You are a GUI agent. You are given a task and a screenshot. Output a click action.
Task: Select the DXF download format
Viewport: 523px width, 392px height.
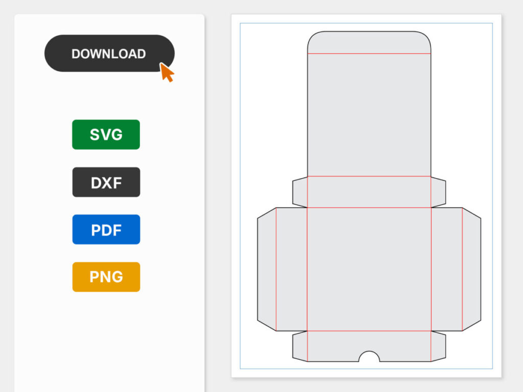[106, 182]
